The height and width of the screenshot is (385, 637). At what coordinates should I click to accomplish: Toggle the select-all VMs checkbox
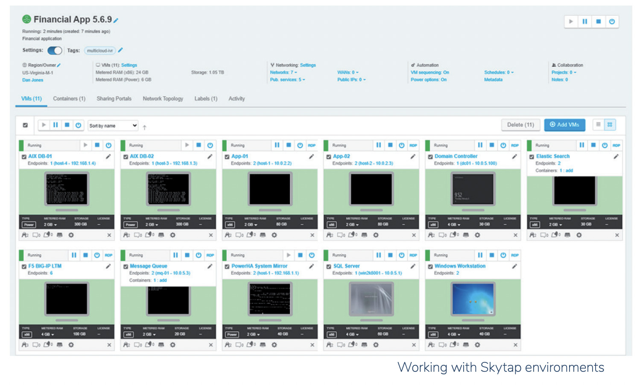click(x=25, y=125)
